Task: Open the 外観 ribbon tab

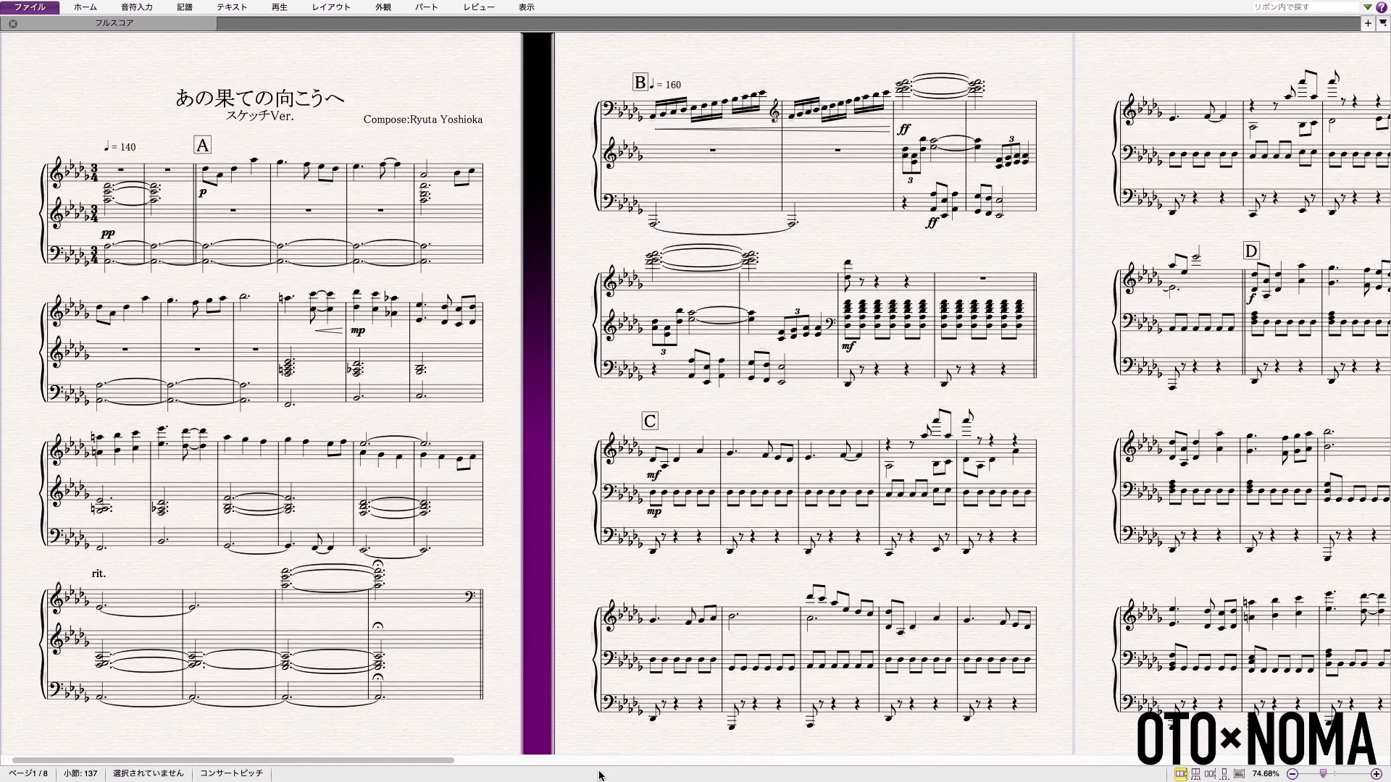Action: (383, 7)
